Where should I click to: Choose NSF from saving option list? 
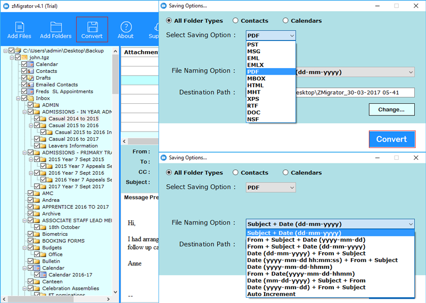pos(271,119)
